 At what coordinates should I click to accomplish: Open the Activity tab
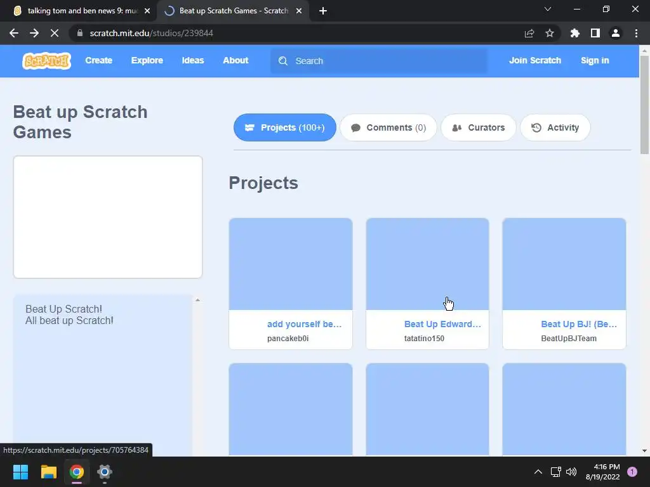[x=555, y=127]
